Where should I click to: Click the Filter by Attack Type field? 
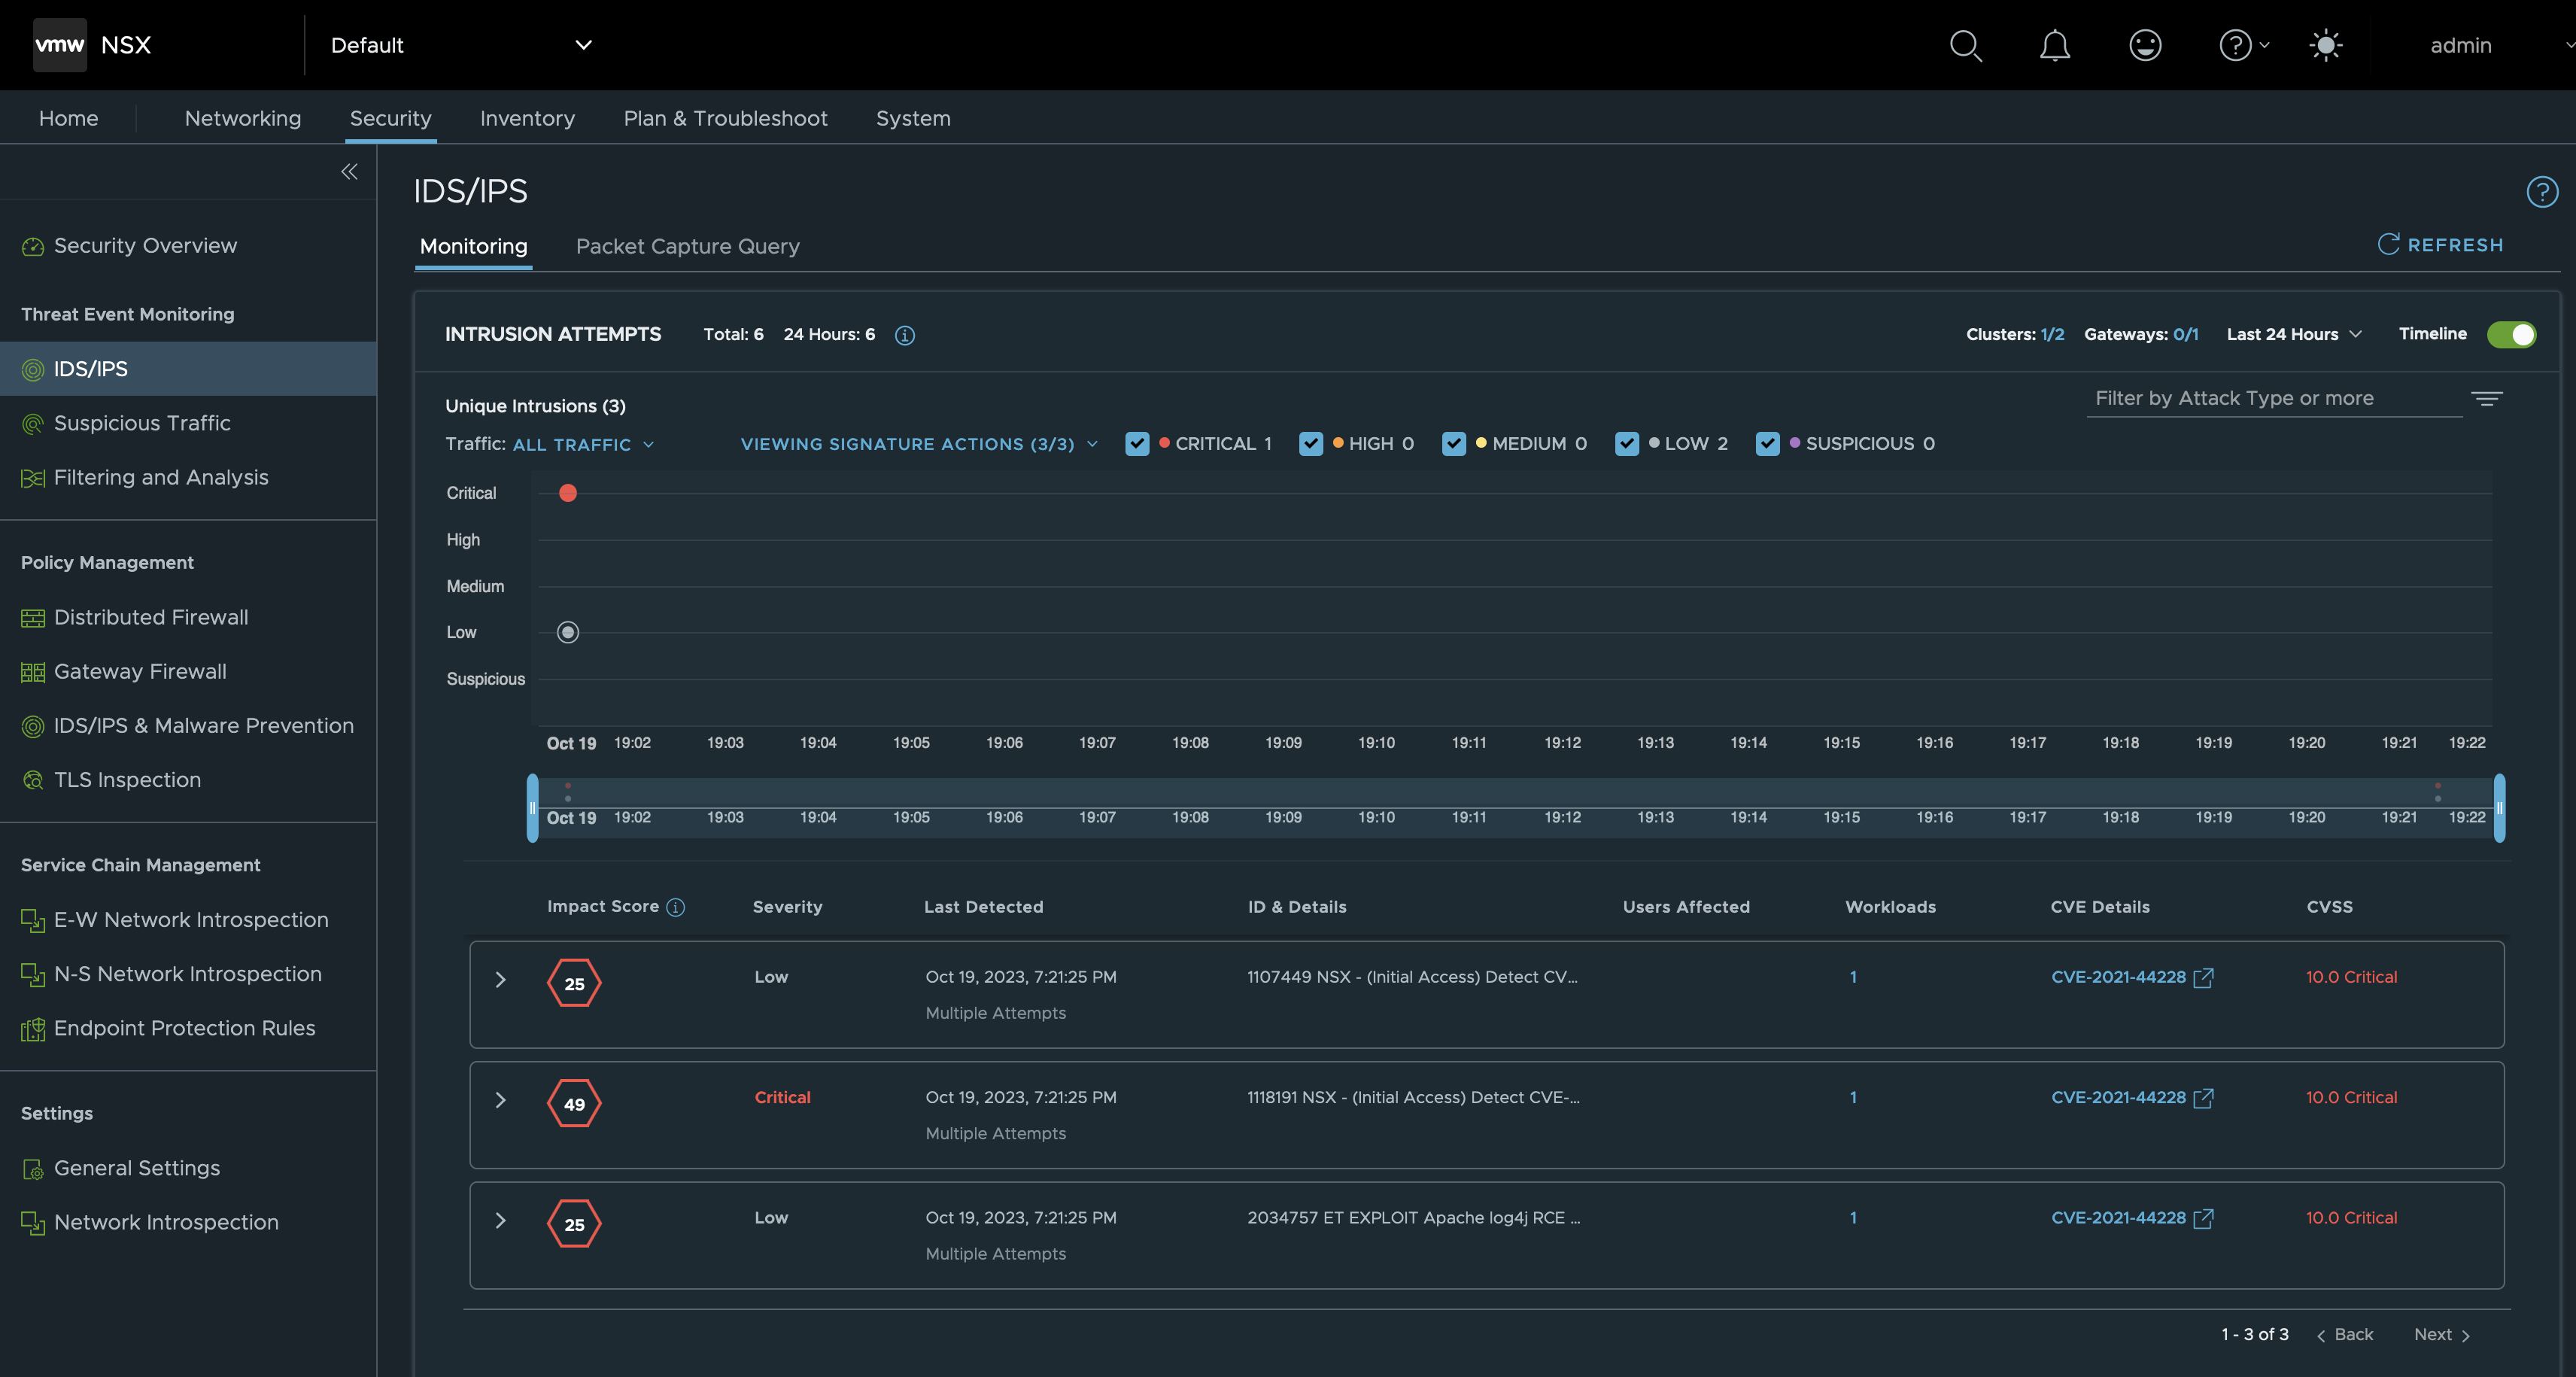2272,398
